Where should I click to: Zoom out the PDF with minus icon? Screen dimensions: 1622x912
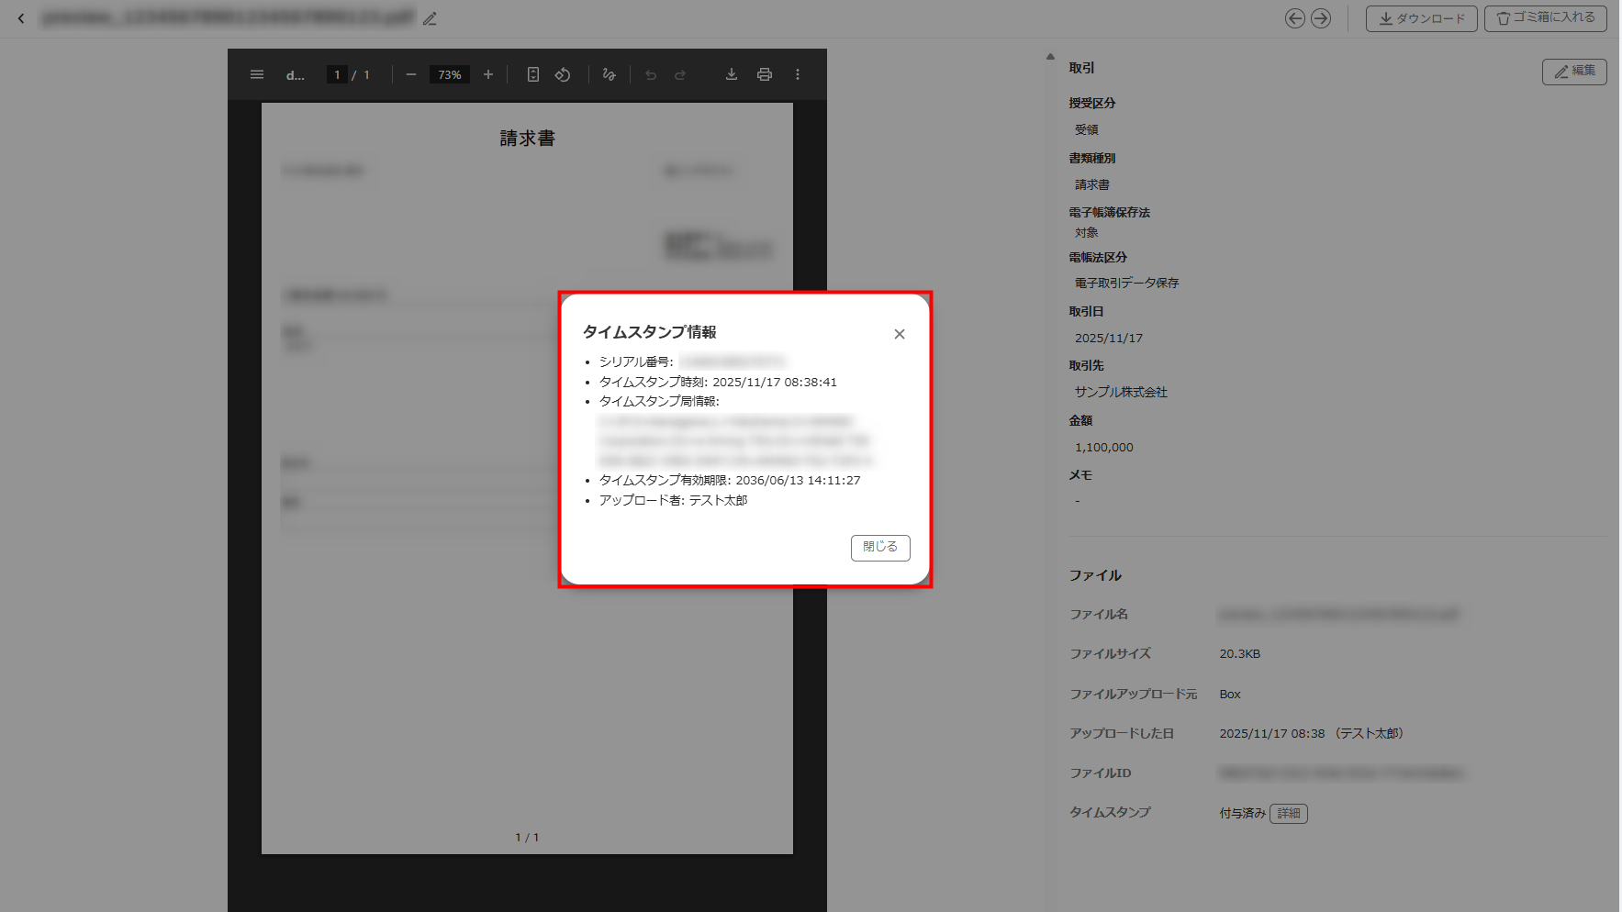(411, 74)
